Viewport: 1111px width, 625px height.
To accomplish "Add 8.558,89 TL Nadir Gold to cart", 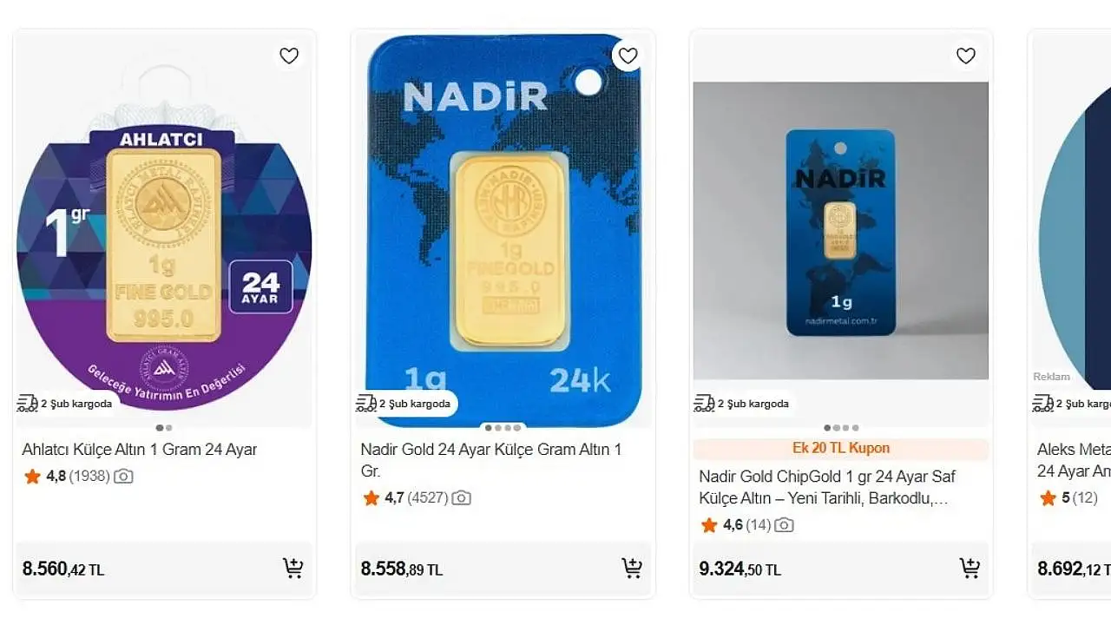I will tap(632, 569).
